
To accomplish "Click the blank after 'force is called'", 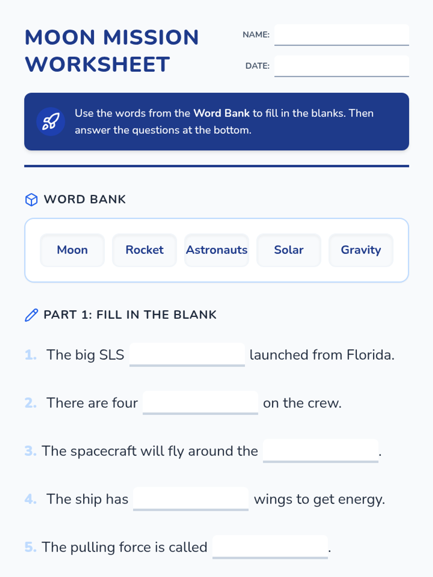I will 270,547.
